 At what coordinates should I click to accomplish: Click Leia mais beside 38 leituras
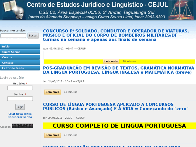tap(111, 61)
